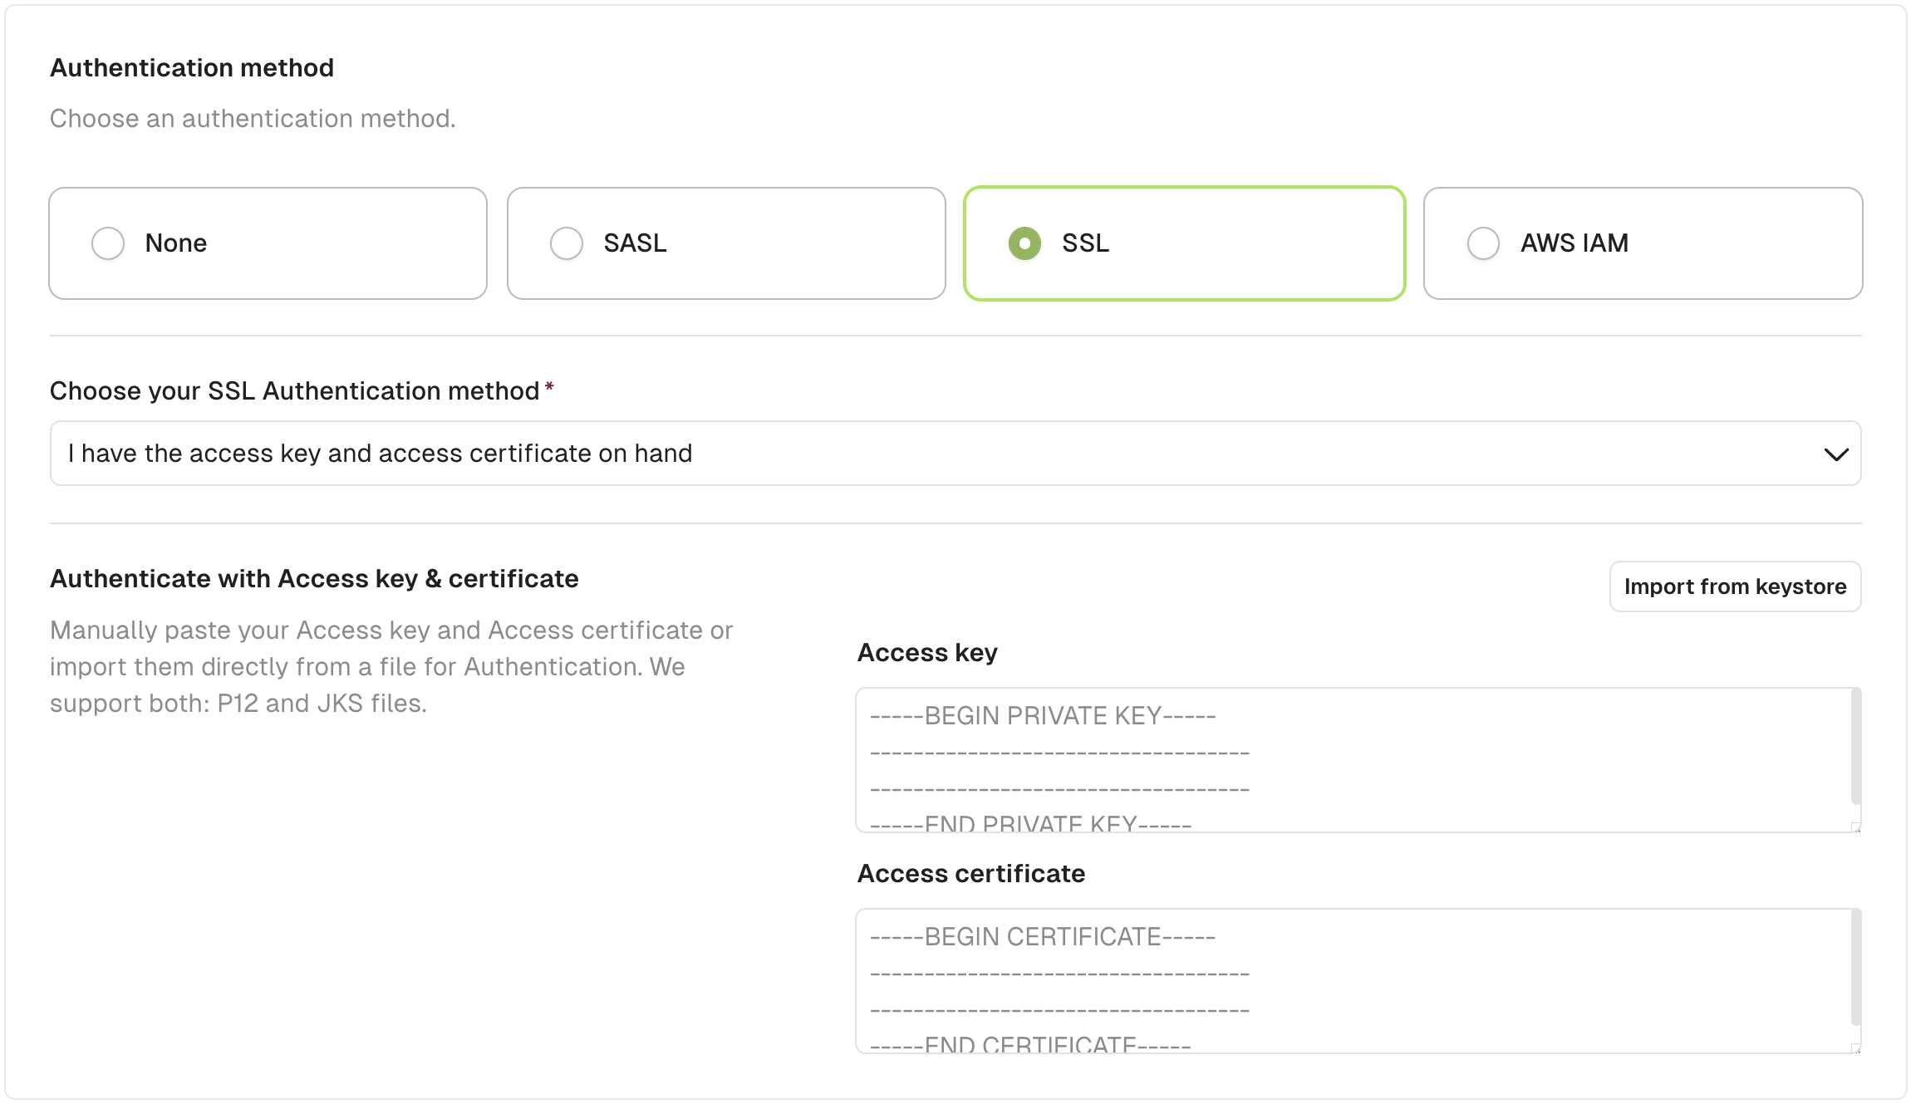Click the Access key field label
Image resolution: width=1911 pixels, height=1104 pixels.
pyautogui.click(x=927, y=653)
